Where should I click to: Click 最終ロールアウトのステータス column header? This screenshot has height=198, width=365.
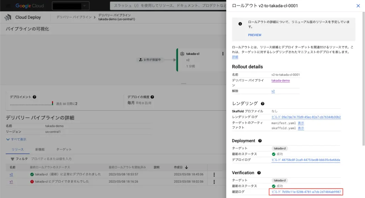point(50,167)
